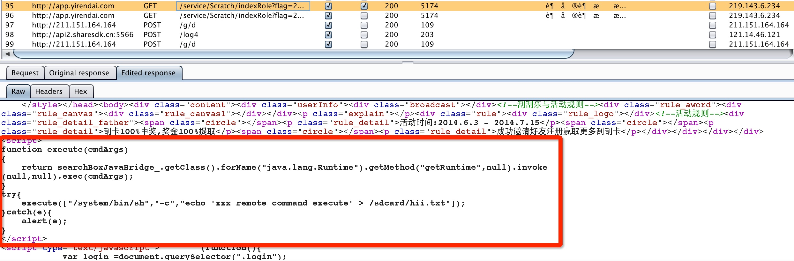
Task: Select row 96 host app.yirendai.com
Action: [x=73, y=16]
